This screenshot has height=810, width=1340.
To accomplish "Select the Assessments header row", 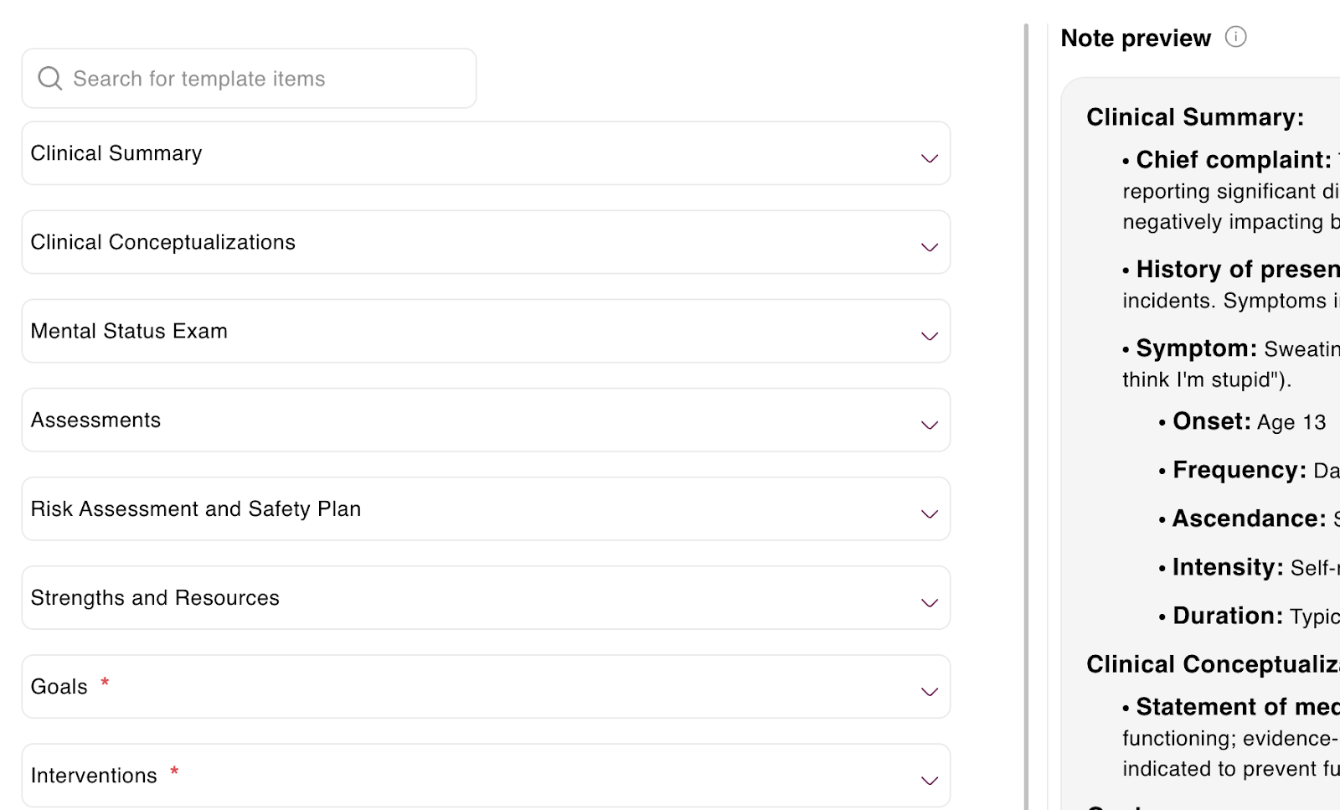I will point(335,420).
